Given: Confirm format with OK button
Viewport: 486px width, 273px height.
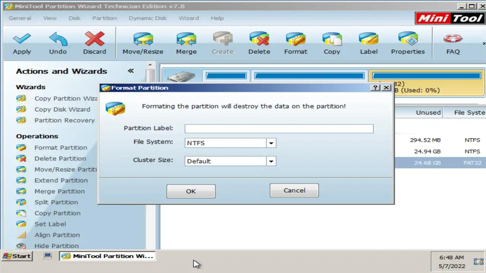Looking at the screenshot, I should click(191, 191).
